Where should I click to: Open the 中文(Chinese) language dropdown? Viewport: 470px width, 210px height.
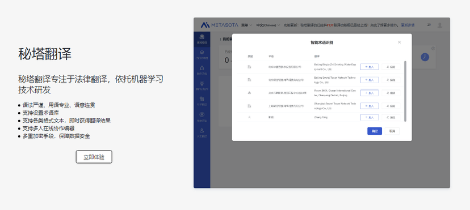coord(268,25)
